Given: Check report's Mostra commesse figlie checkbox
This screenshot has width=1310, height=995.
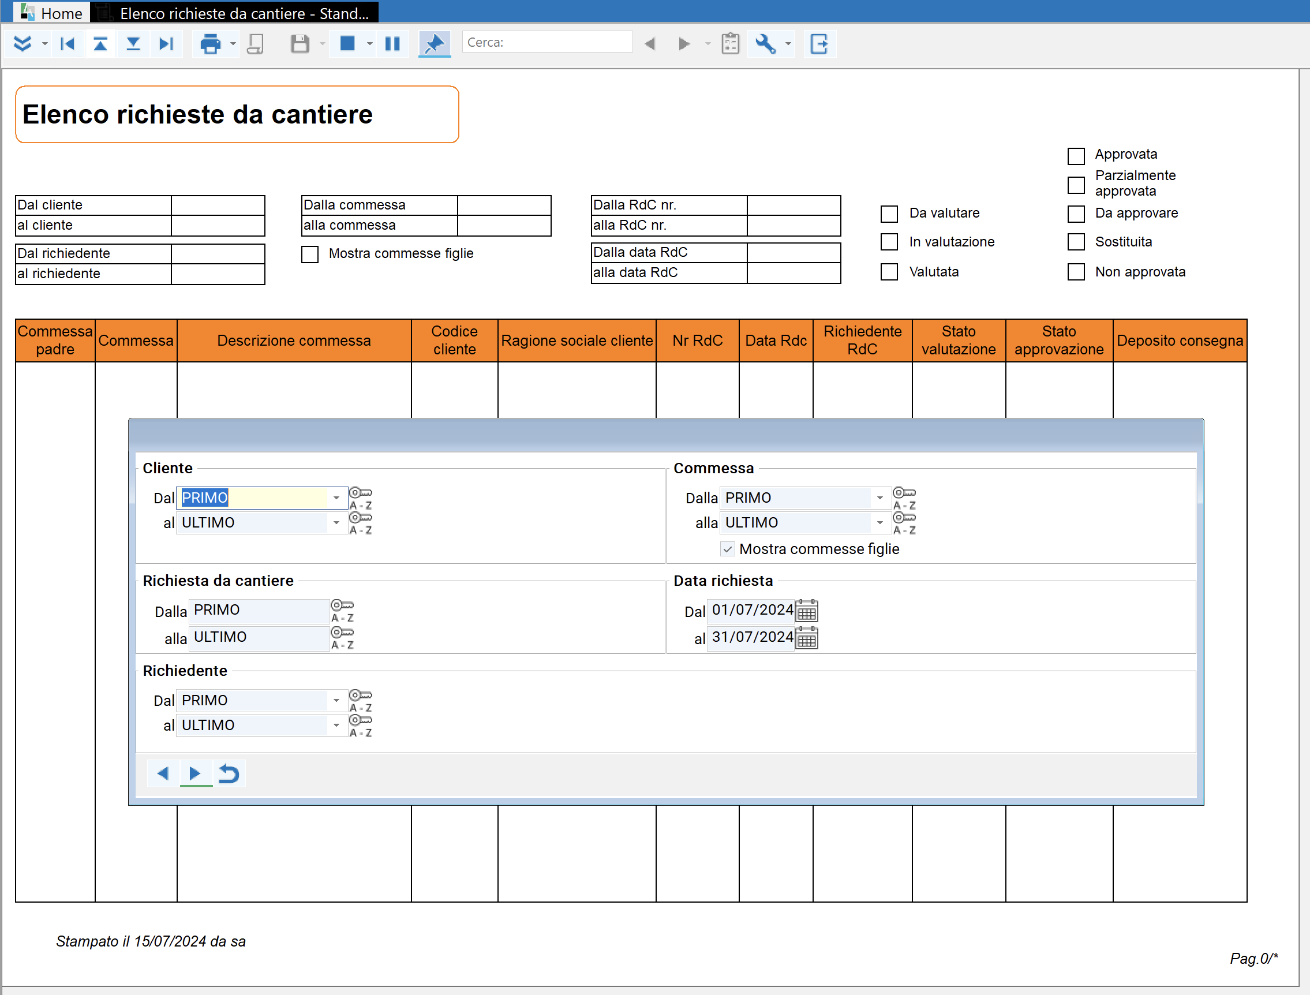Looking at the screenshot, I should [310, 254].
